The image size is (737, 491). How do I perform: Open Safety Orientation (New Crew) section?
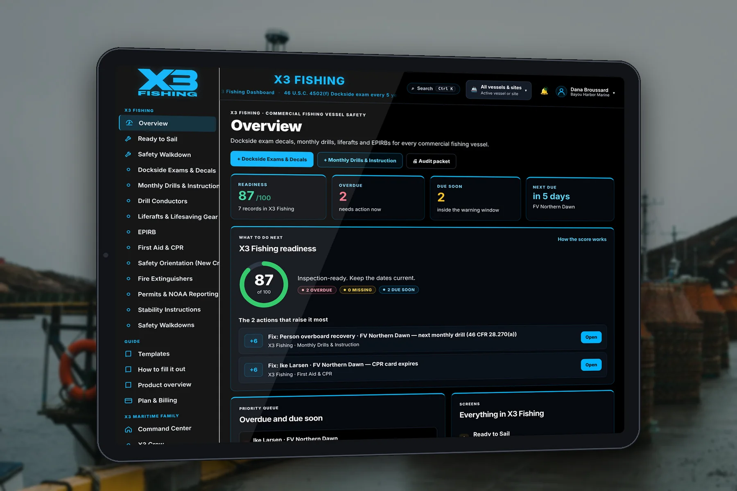[x=179, y=263]
